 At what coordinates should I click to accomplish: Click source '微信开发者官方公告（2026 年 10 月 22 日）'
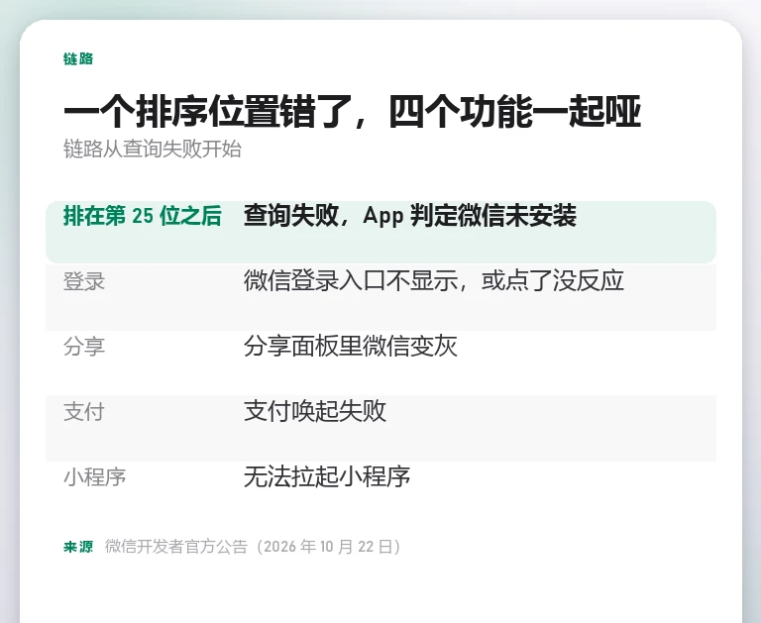click(x=255, y=547)
